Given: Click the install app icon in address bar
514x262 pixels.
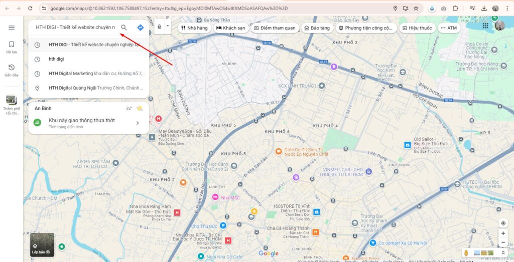Looking at the screenshot, I should point(406,8).
